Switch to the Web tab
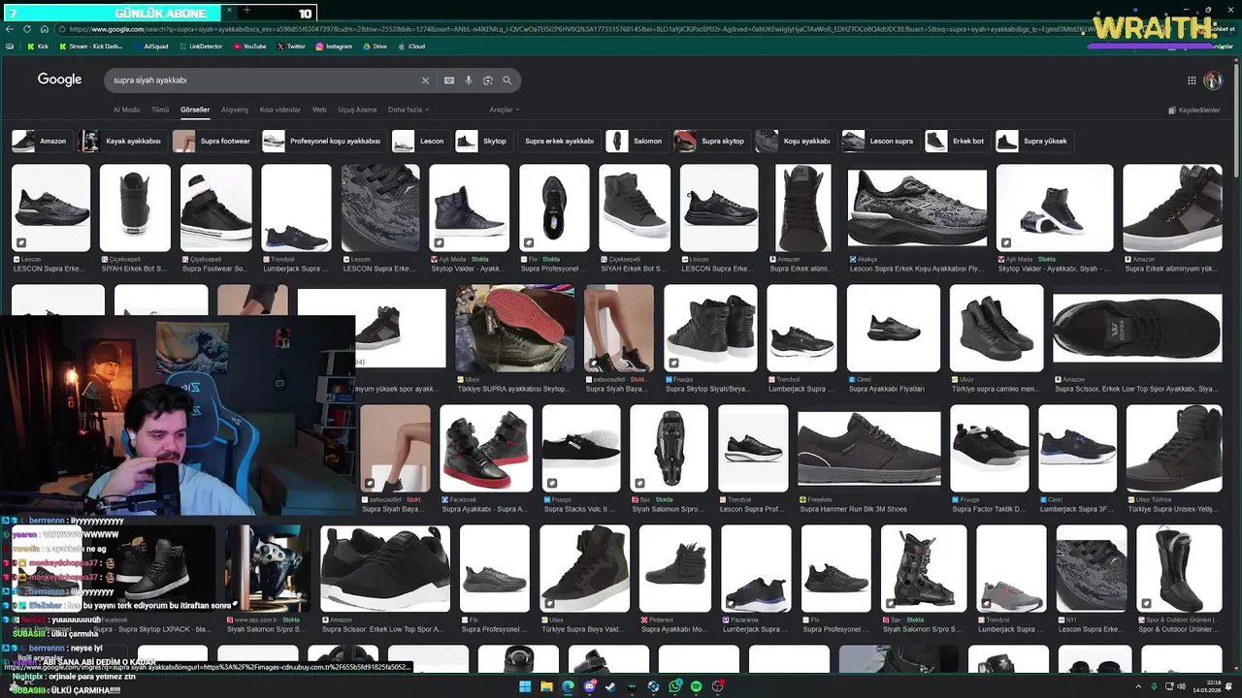 (x=319, y=110)
